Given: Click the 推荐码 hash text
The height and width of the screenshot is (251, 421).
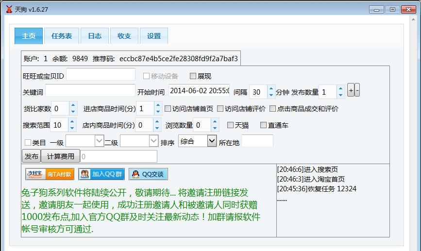Looking at the screenshot, I should coord(179,59).
